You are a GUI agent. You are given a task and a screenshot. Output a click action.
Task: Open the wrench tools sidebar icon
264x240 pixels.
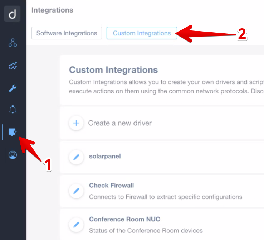click(13, 88)
